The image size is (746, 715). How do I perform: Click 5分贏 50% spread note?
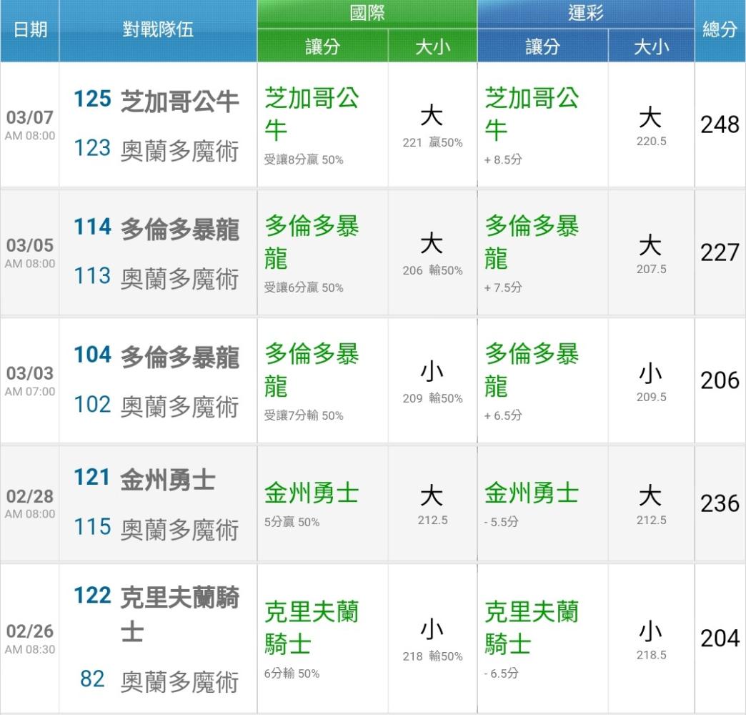292,522
